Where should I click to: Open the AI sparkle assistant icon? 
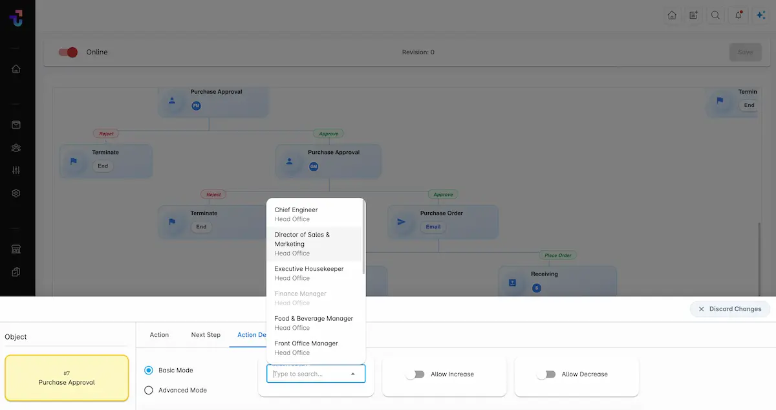pyautogui.click(x=760, y=16)
